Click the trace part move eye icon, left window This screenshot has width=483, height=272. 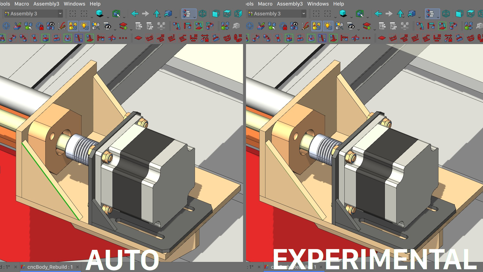[51, 26]
